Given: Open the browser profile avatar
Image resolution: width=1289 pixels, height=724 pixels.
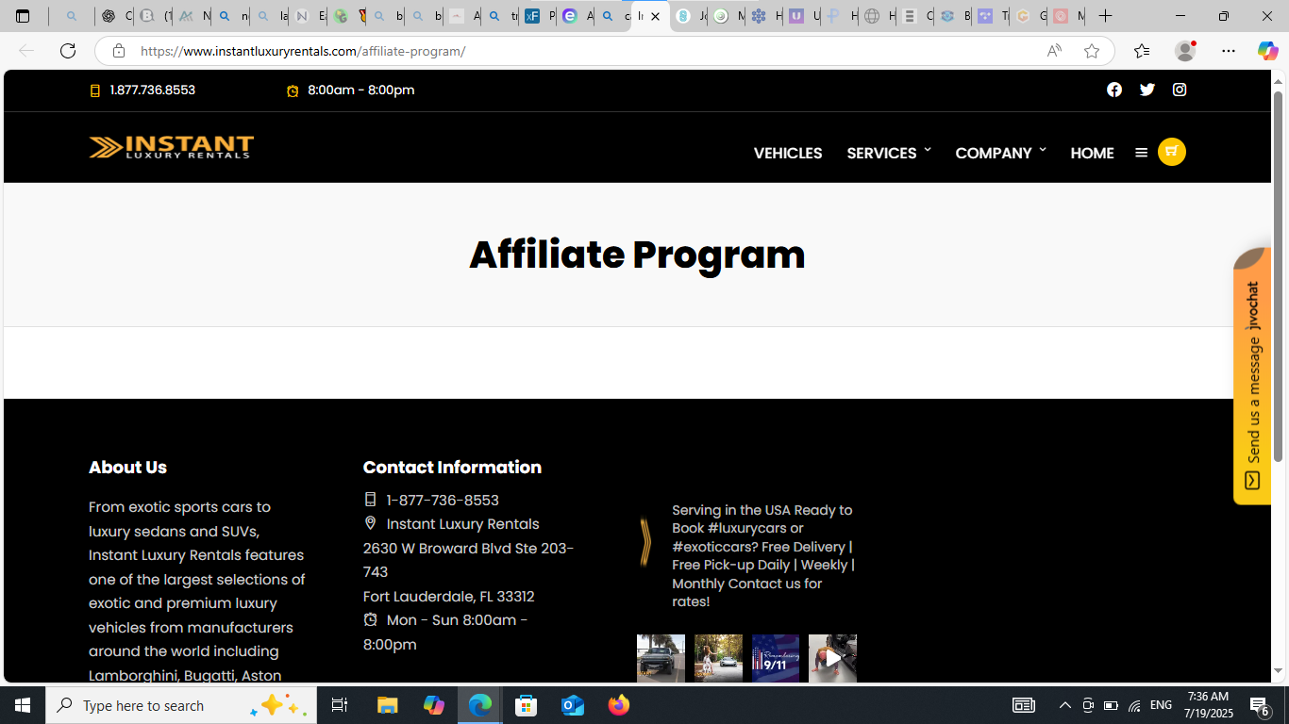Looking at the screenshot, I should (1185, 51).
